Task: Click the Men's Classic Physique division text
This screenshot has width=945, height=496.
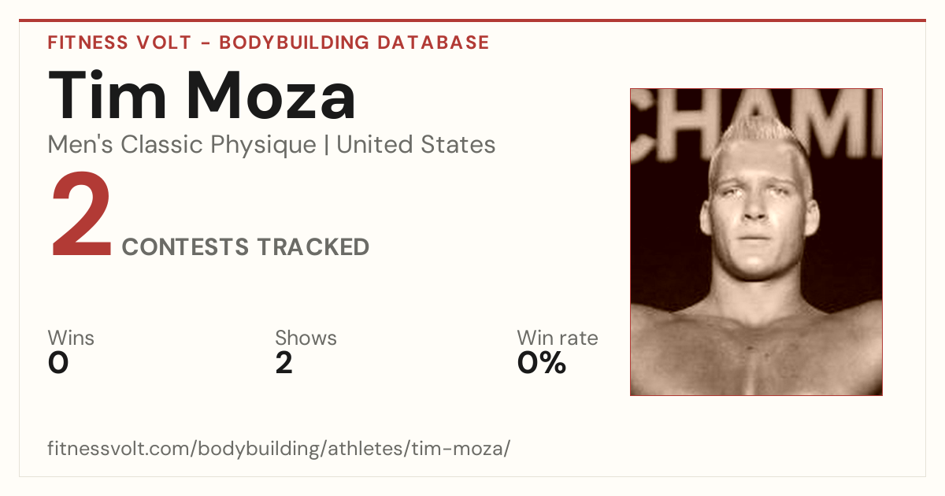Action: [183, 145]
